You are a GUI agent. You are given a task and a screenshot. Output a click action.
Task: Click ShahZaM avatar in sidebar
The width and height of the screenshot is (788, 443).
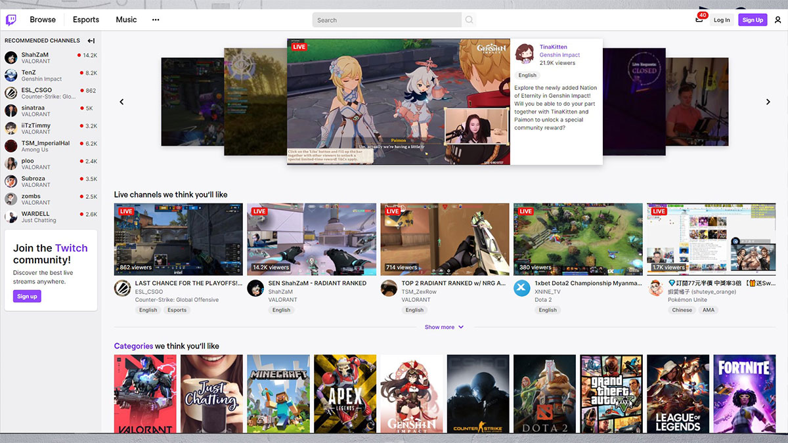pyautogui.click(x=11, y=58)
